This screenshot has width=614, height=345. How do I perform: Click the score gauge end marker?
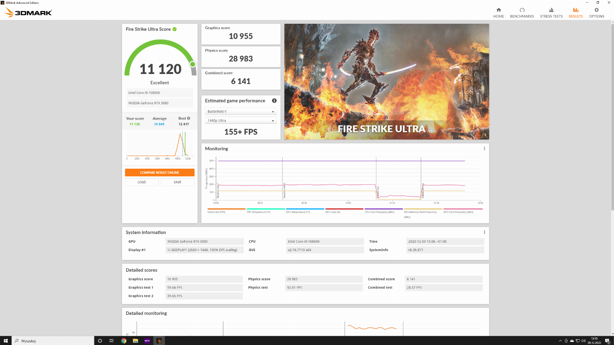(x=193, y=64)
